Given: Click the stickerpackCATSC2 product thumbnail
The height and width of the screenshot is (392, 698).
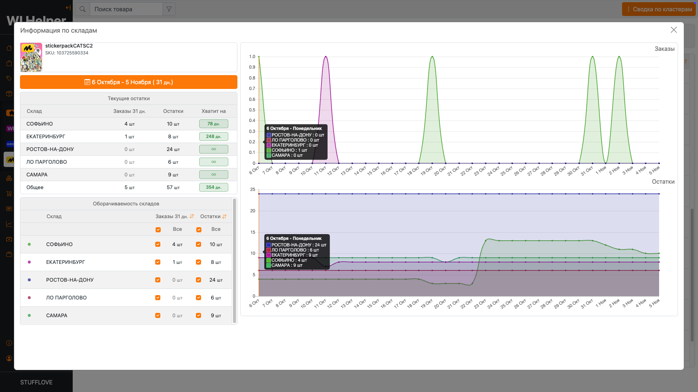Looking at the screenshot, I should (31, 57).
